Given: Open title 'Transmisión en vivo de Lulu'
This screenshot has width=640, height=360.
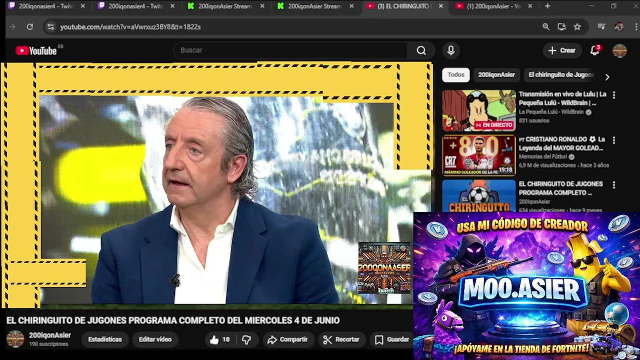Looking at the screenshot, I should [562, 98].
